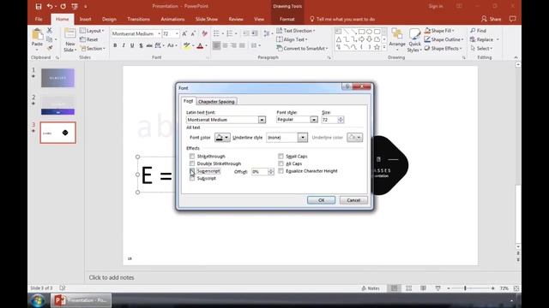This screenshot has width=549, height=308.
Task: Select slide 1 thumbnail
Action: [57, 78]
